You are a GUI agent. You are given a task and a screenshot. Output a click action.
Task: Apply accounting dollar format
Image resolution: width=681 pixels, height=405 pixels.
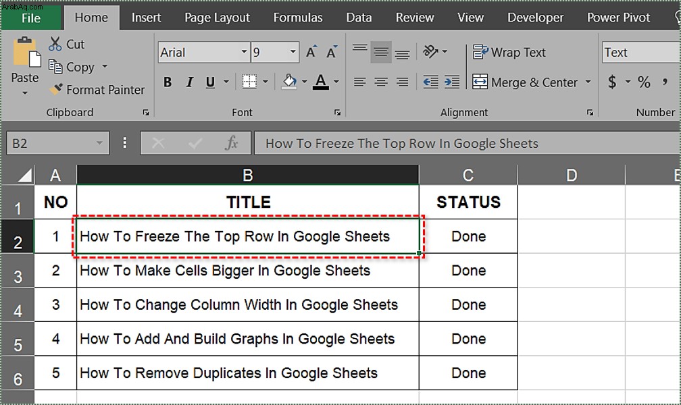click(612, 82)
